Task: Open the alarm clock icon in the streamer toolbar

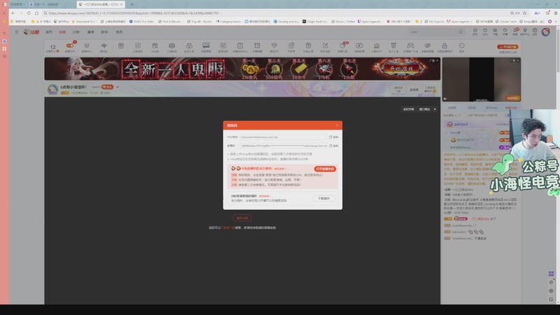Action: (x=257, y=45)
